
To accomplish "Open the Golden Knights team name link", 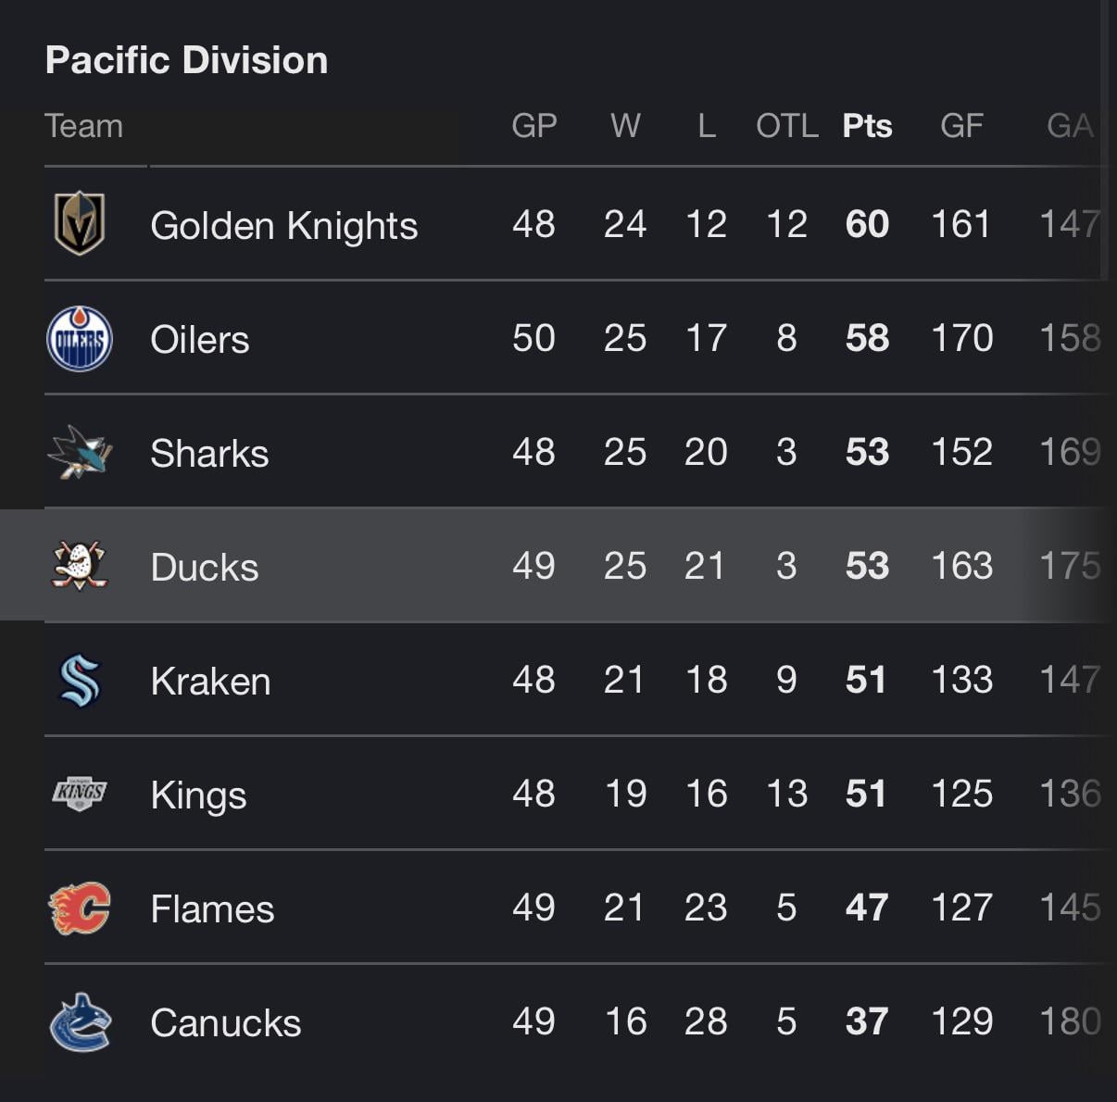I will click(x=283, y=226).
